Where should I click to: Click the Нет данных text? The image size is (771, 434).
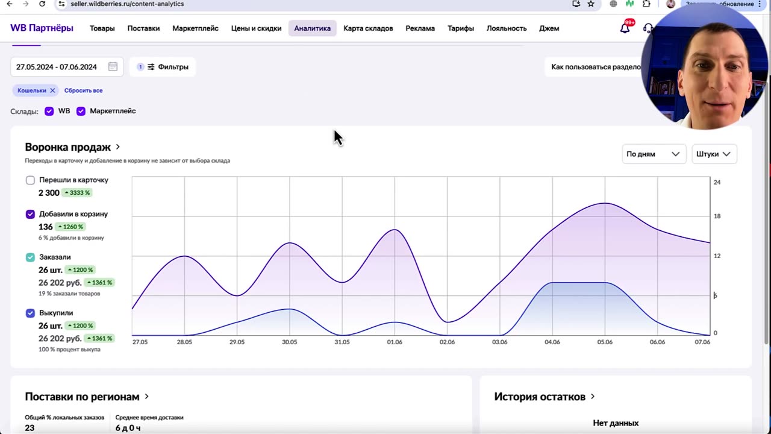616,423
